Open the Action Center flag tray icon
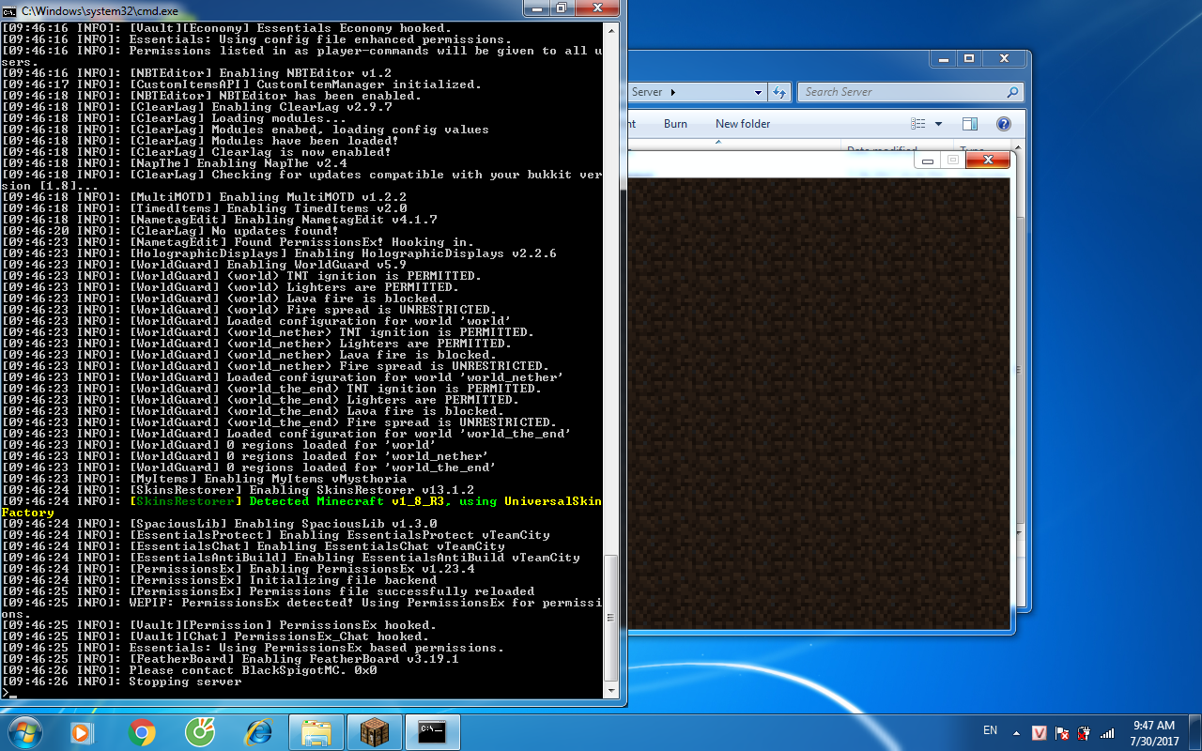The width and height of the screenshot is (1202, 751). point(1062,732)
